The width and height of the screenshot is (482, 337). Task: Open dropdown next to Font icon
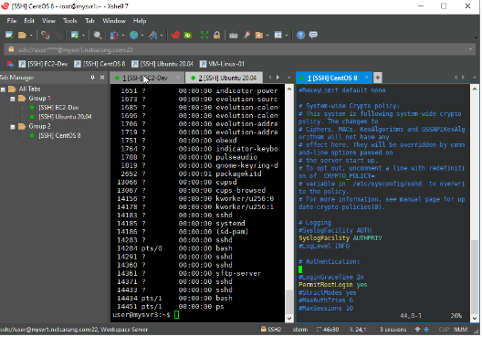click(162, 36)
